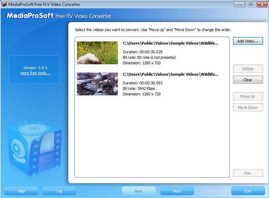Viewport: 269px width, 198px height.
Task: Click the 'Duration: 00:00:30.093' text
Action: click(x=142, y=83)
